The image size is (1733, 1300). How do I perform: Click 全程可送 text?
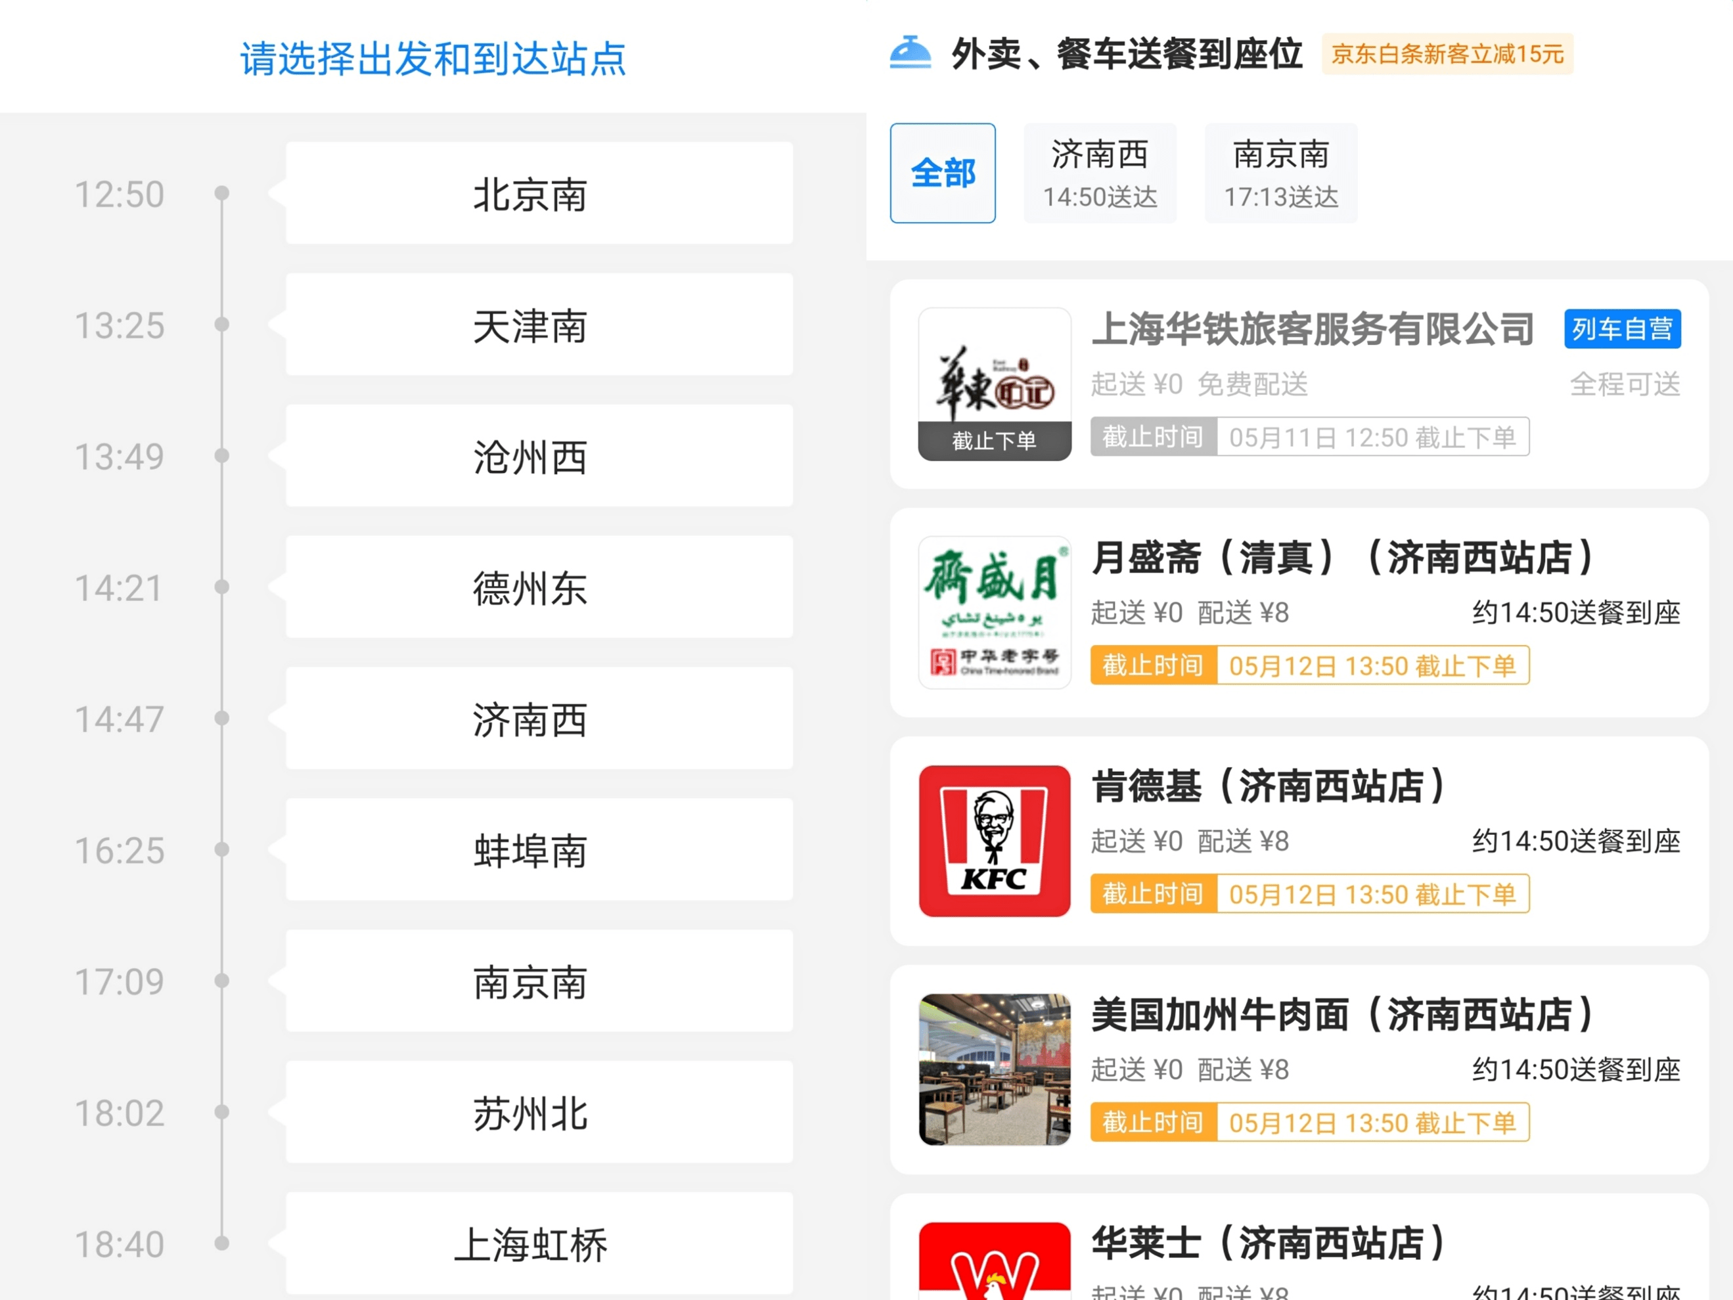pyautogui.click(x=1625, y=385)
